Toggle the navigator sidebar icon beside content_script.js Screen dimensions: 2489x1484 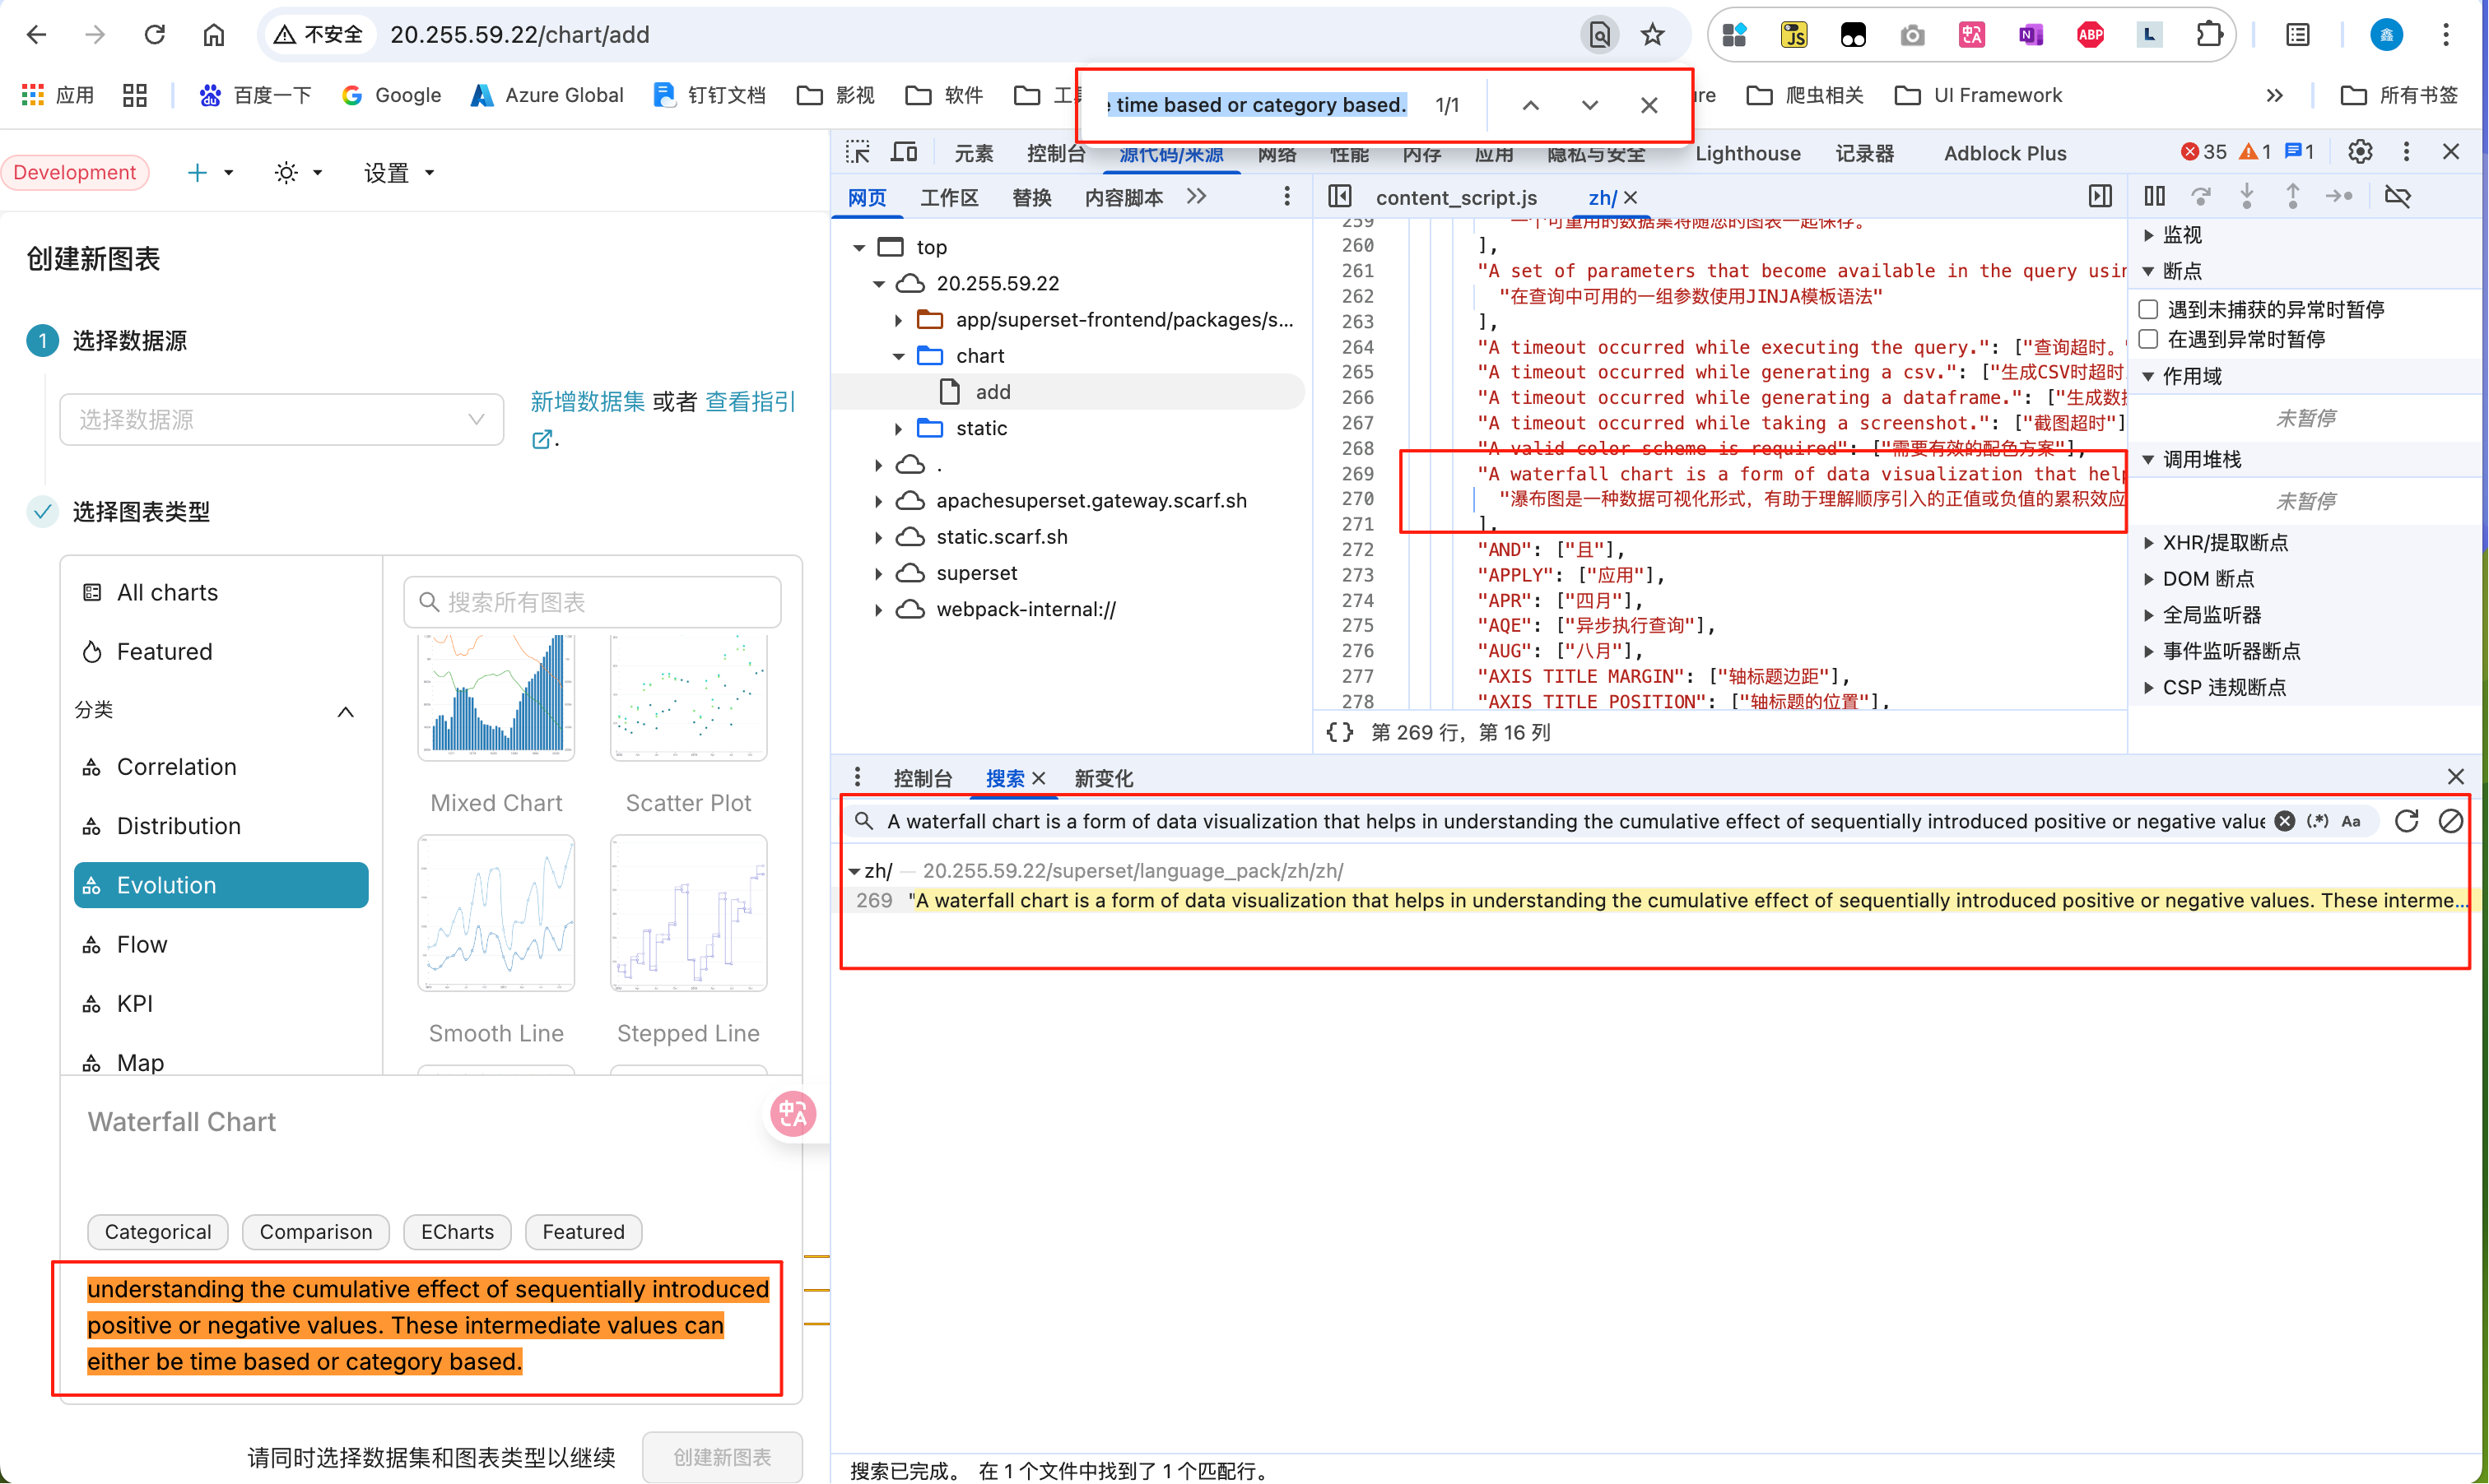click(1339, 196)
